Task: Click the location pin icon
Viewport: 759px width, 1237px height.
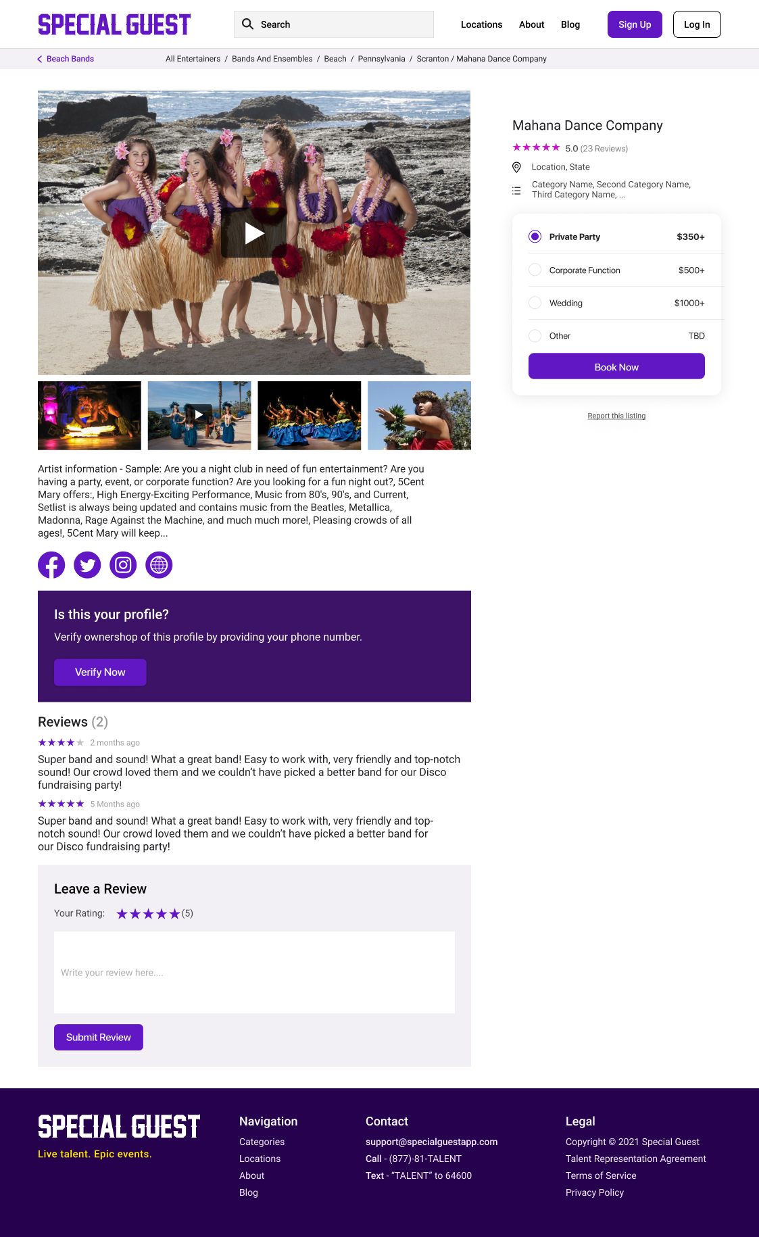Action: pos(516,167)
